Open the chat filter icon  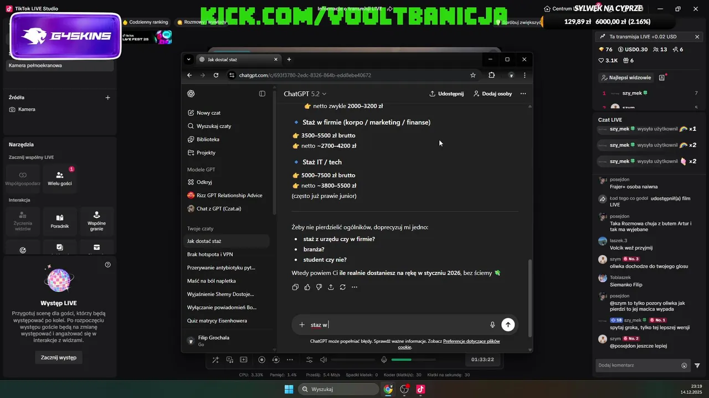tap(697, 365)
